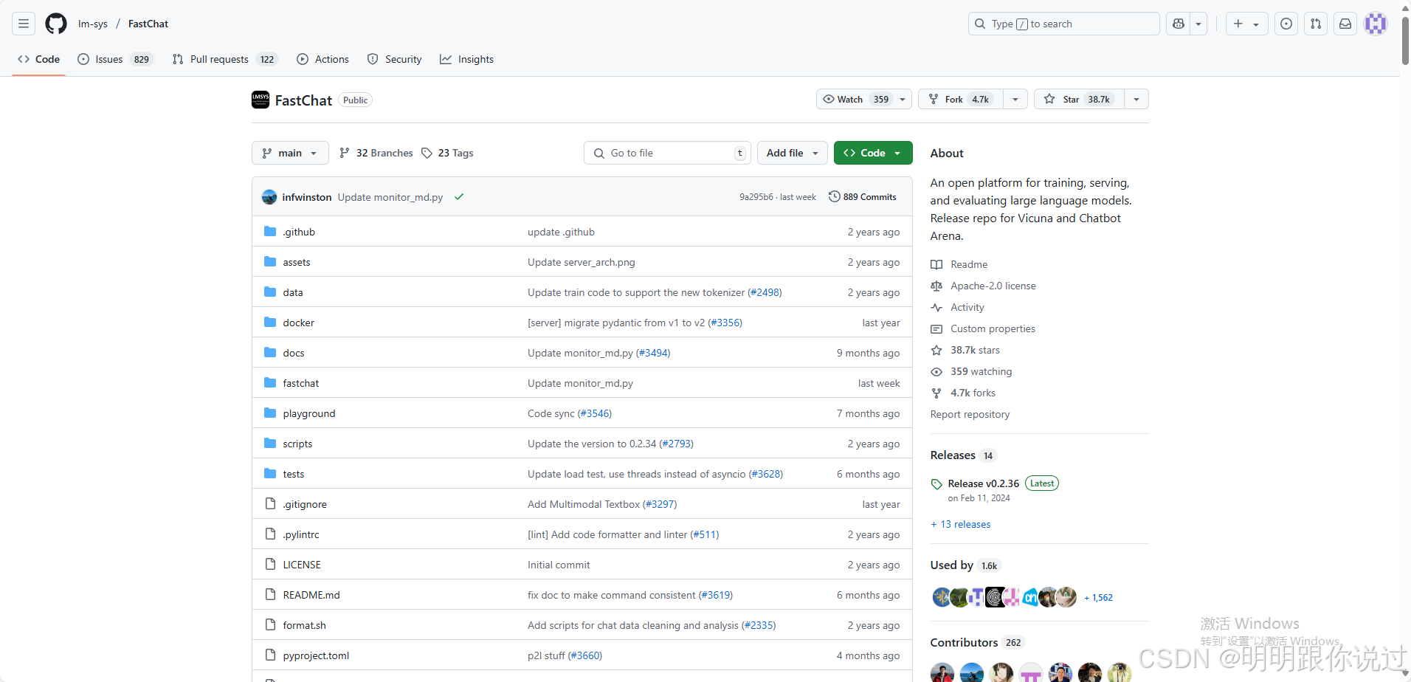
Task: Click file icon beside README.md
Action: click(x=270, y=595)
